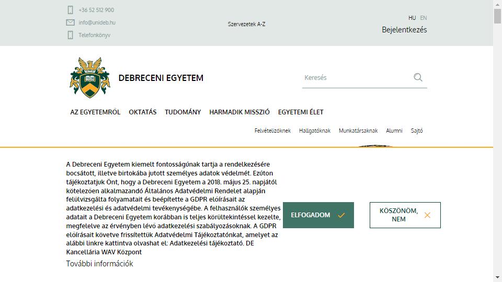Click the DEBRECENI EGYETEM site title

click(x=161, y=78)
